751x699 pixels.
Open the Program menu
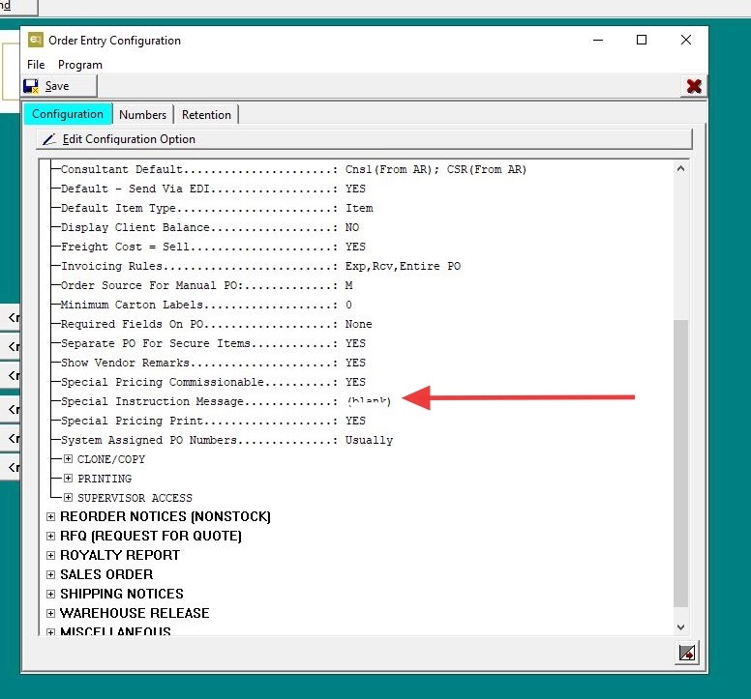coord(80,65)
